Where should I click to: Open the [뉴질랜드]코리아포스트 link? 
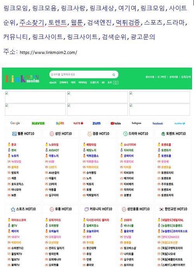click(175, 231)
